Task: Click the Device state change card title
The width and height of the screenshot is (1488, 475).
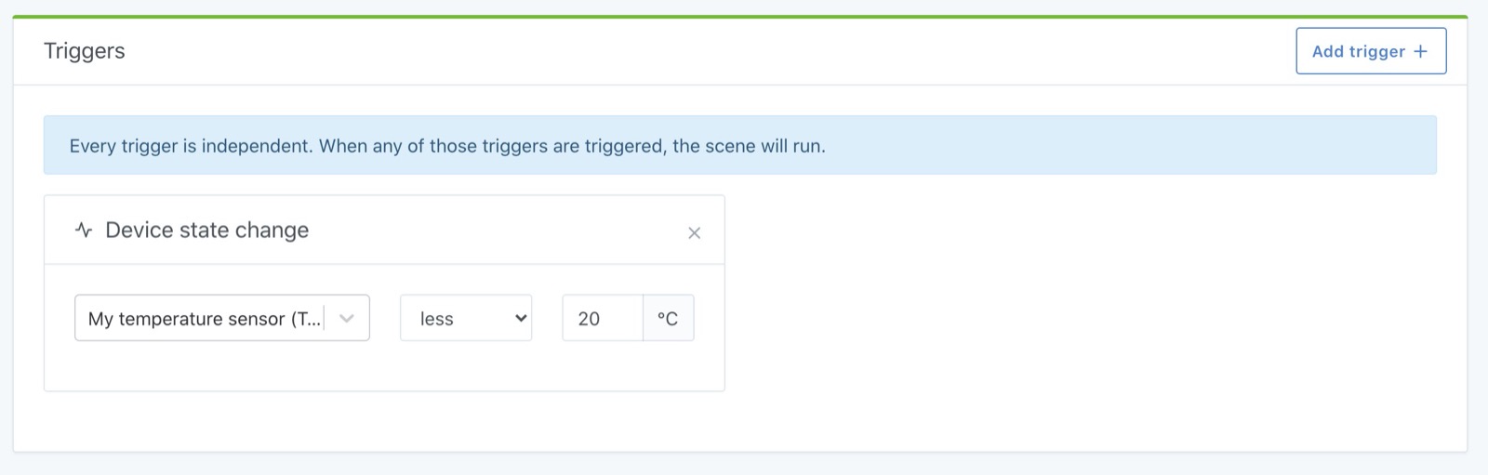Action: click(206, 230)
